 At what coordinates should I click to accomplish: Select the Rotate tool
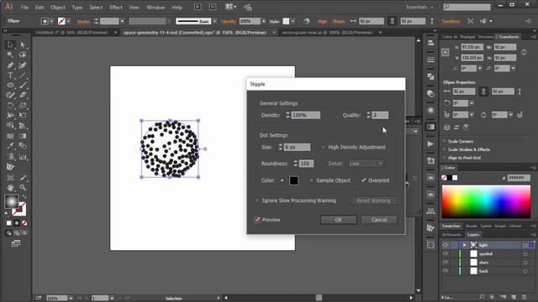10,106
